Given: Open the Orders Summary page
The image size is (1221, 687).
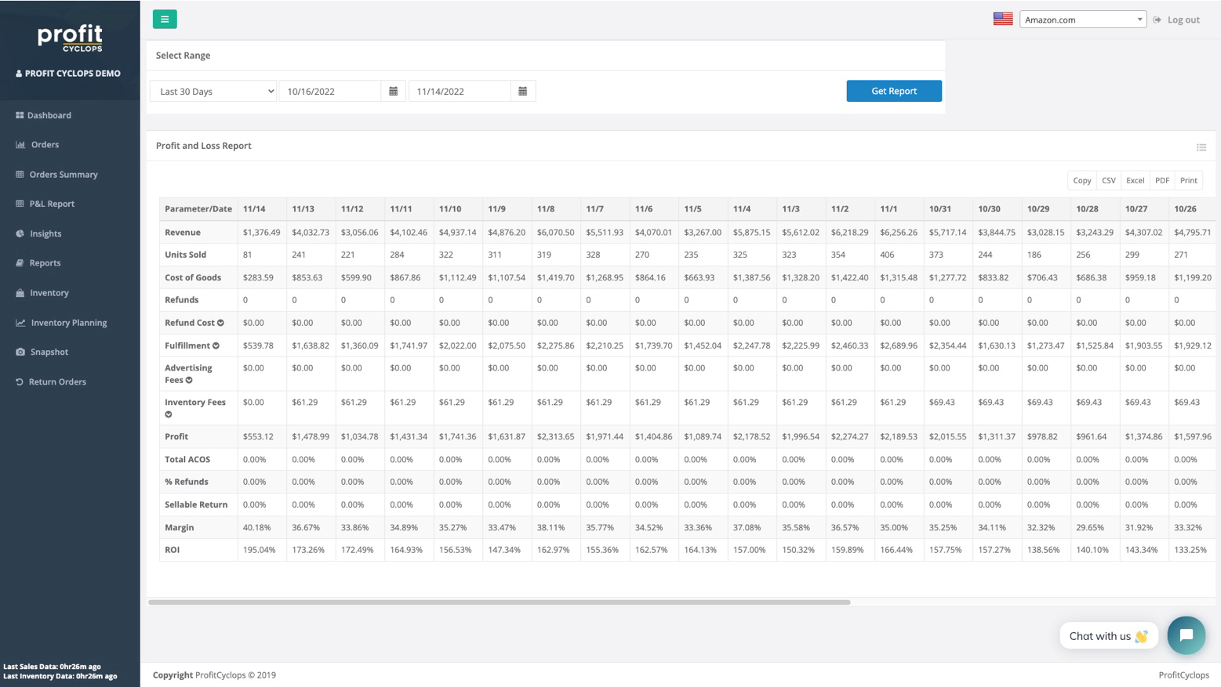Looking at the screenshot, I should [63, 174].
